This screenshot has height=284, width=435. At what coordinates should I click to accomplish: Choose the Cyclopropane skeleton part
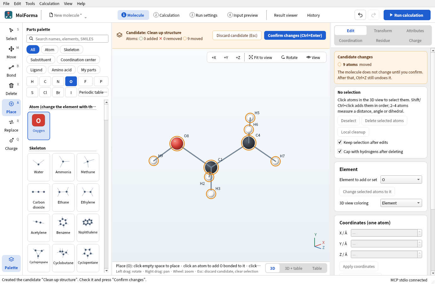pos(39,258)
